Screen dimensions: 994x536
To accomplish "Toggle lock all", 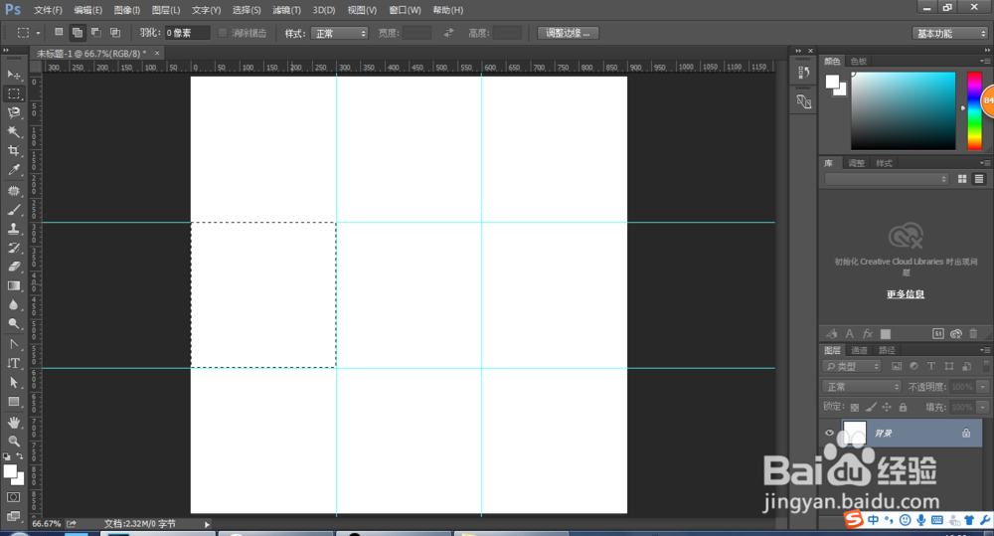I will tap(903, 408).
